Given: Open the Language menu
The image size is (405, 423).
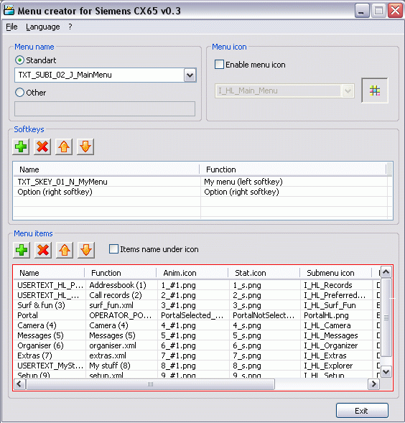Looking at the screenshot, I should click(43, 27).
